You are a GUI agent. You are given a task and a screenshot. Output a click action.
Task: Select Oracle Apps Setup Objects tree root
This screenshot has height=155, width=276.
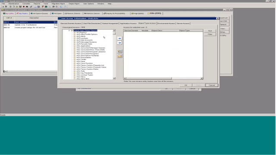[85, 31]
